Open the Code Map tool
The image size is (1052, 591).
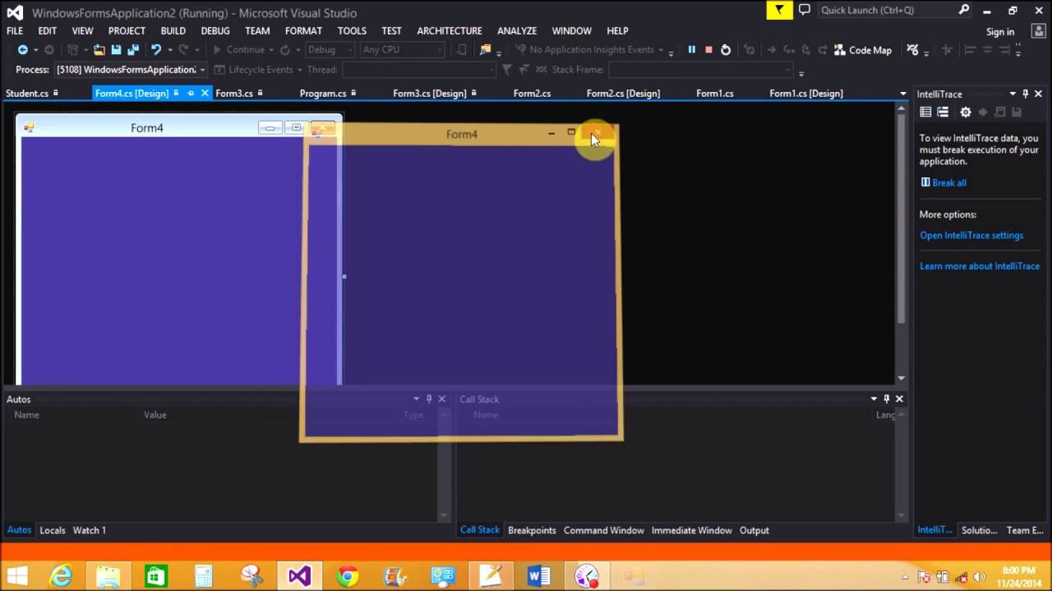click(863, 50)
